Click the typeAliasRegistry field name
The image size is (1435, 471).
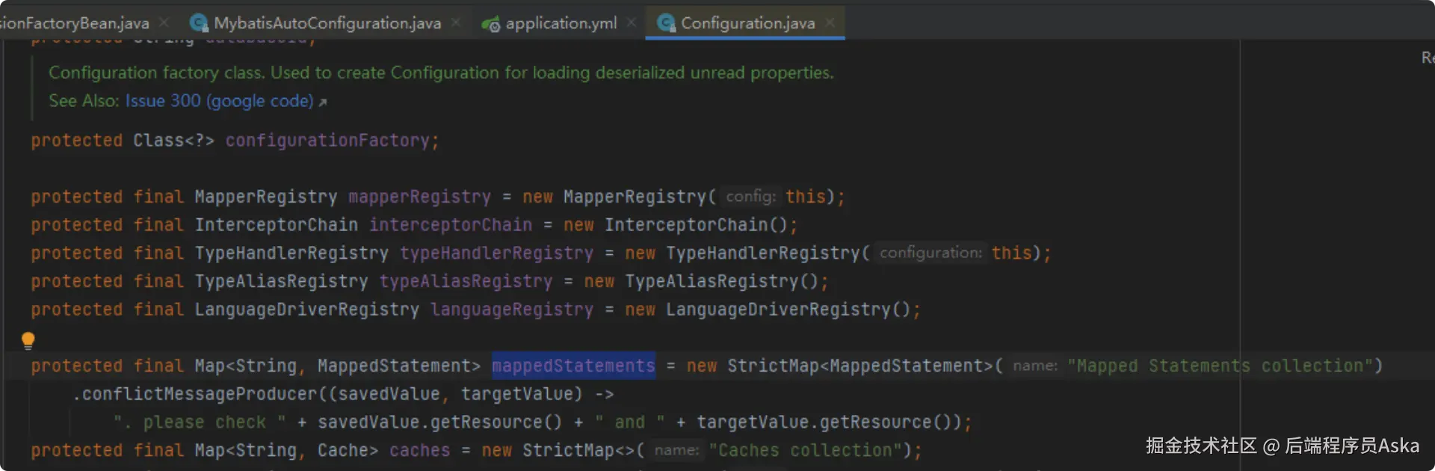(x=466, y=282)
